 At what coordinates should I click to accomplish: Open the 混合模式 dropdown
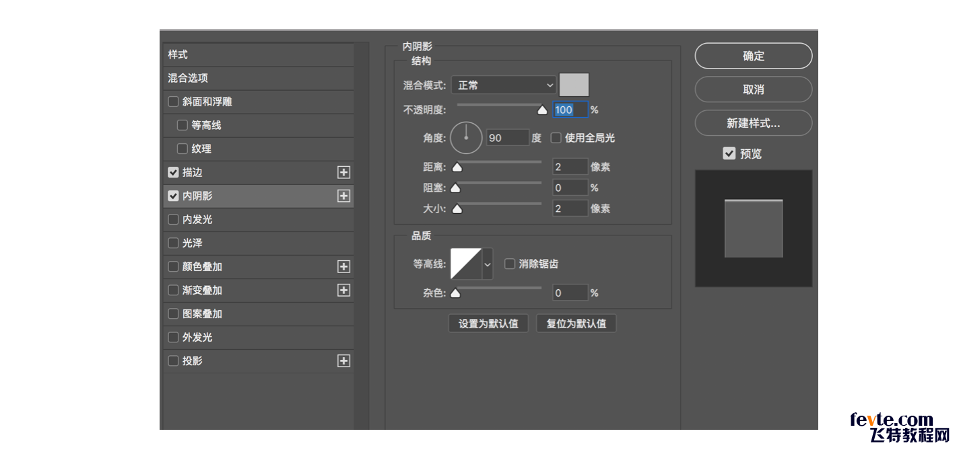[503, 85]
